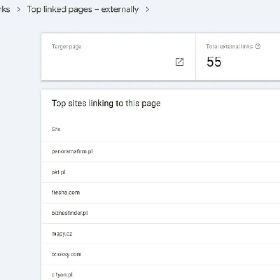
Task: Click Total external links count 55
Action: tap(214, 61)
